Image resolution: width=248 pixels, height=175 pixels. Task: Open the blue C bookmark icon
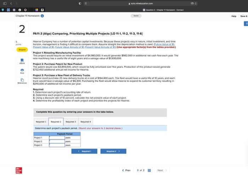coord(9,10)
